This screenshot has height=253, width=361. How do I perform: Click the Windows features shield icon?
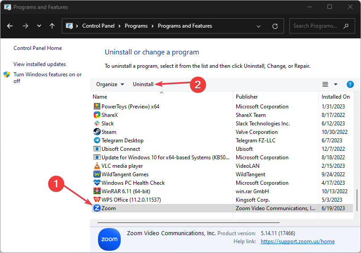[7, 75]
